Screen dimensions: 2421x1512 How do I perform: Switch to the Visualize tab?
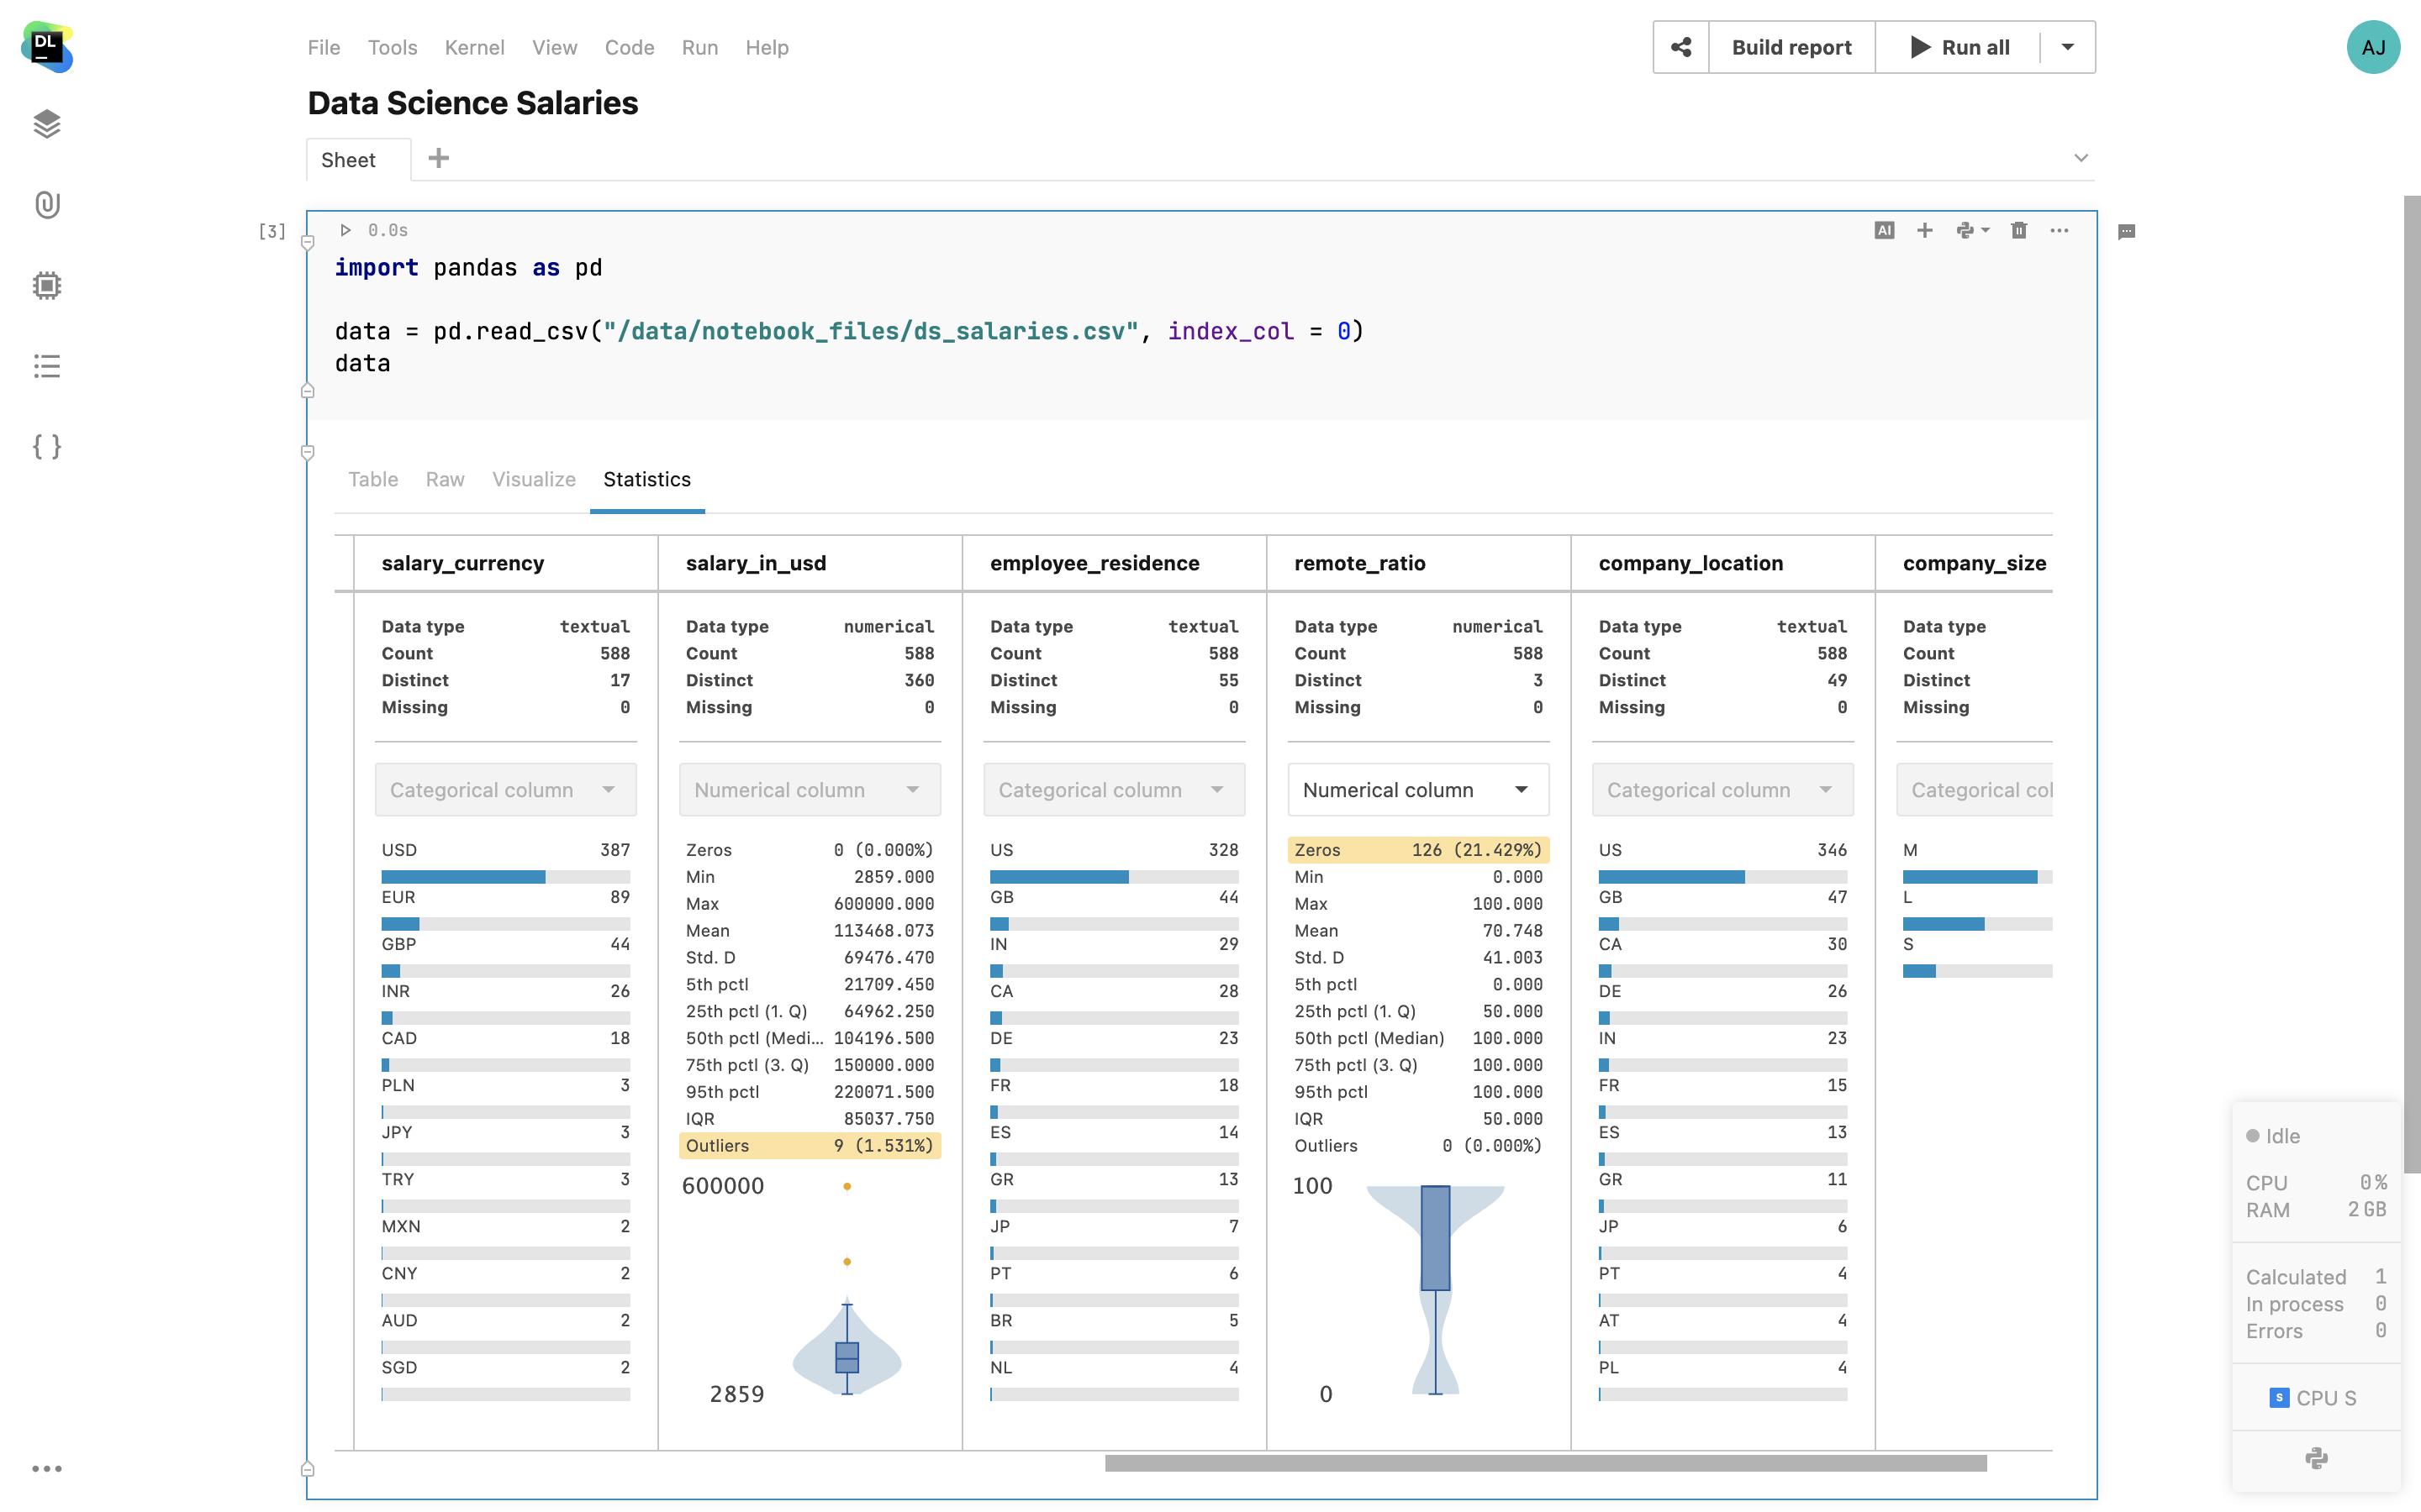[x=533, y=479]
